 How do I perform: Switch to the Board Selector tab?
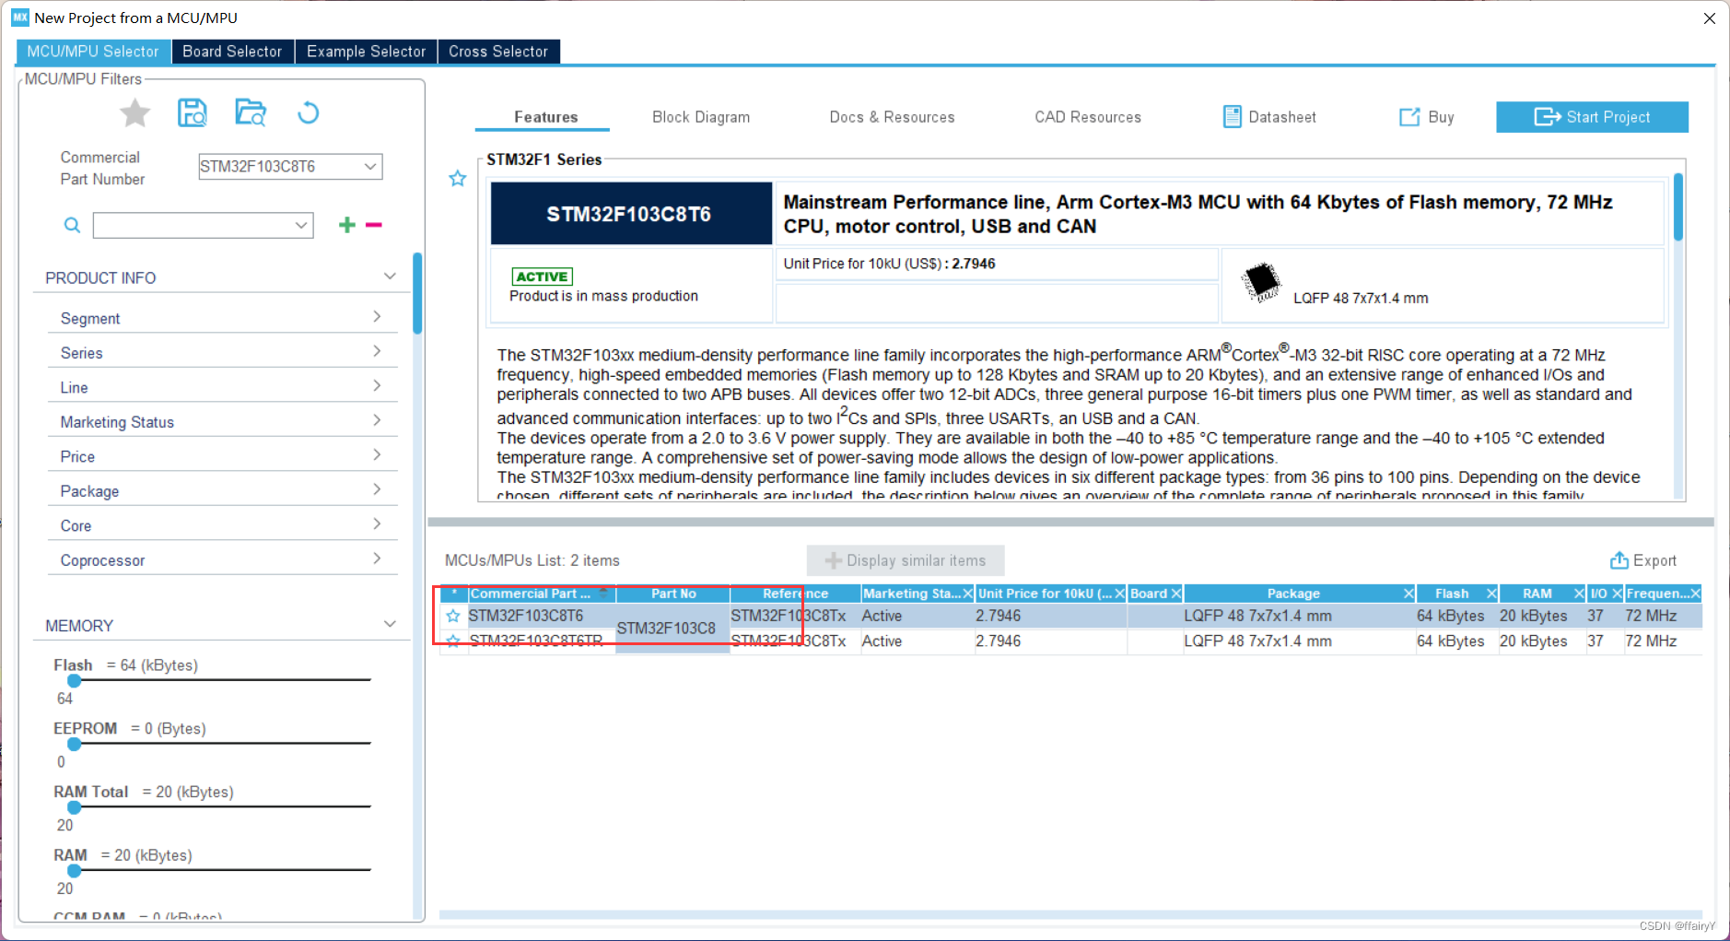(232, 52)
